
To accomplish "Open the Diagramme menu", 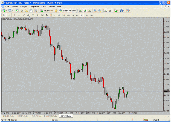I will click(34, 7).
